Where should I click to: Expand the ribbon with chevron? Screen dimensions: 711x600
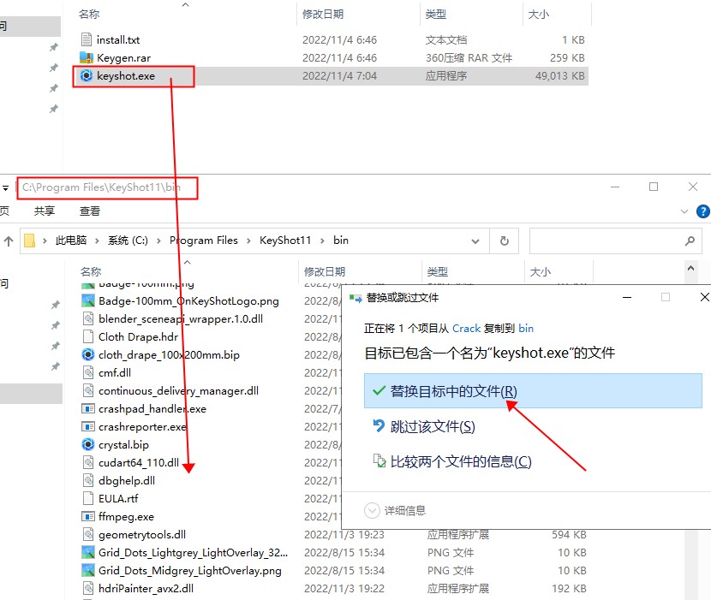click(x=684, y=211)
